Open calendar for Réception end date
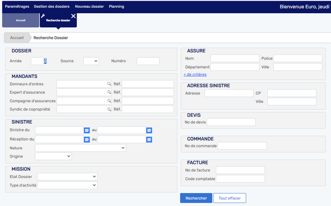The width and height of the screenshot is (331, 206). coord(149,140)
